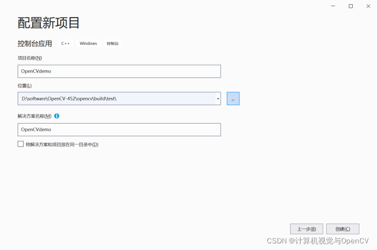Focus the project name field containing OpenCVdemo
377x250 pixels.
[119, 71]
